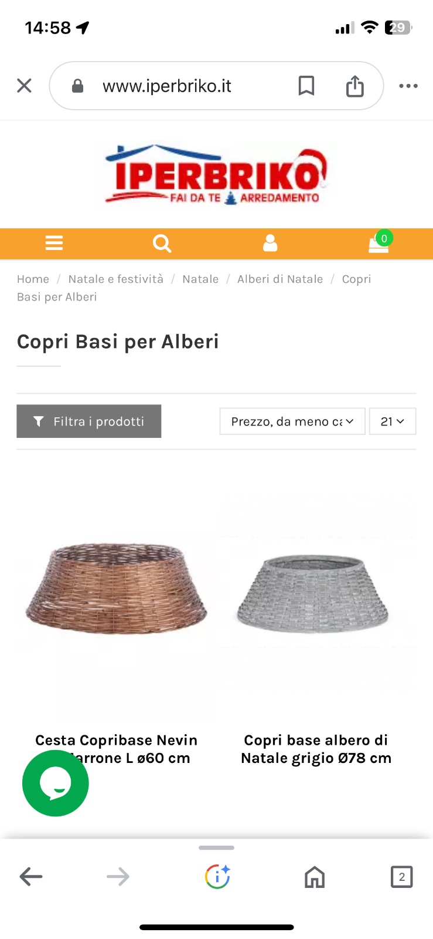Tap the Google assistant info icon
433x939 pixels.
(217, 877)
